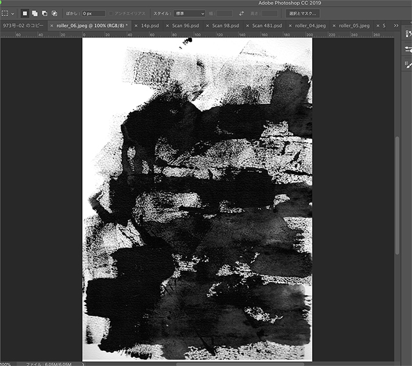Switch to the Scan 96.psd tab
Viewport: 412px width, 366px height.
181,26
